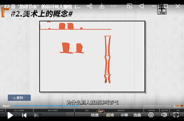
Task: Pin the player window on top
Action: pos(141,6)
